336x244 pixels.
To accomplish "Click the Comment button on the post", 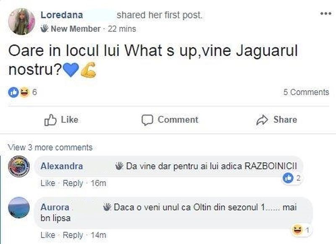I will click(170, 120).
